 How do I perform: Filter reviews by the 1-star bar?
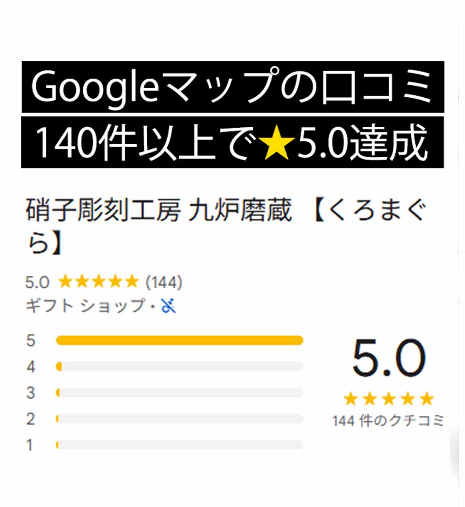pos(179,444)
